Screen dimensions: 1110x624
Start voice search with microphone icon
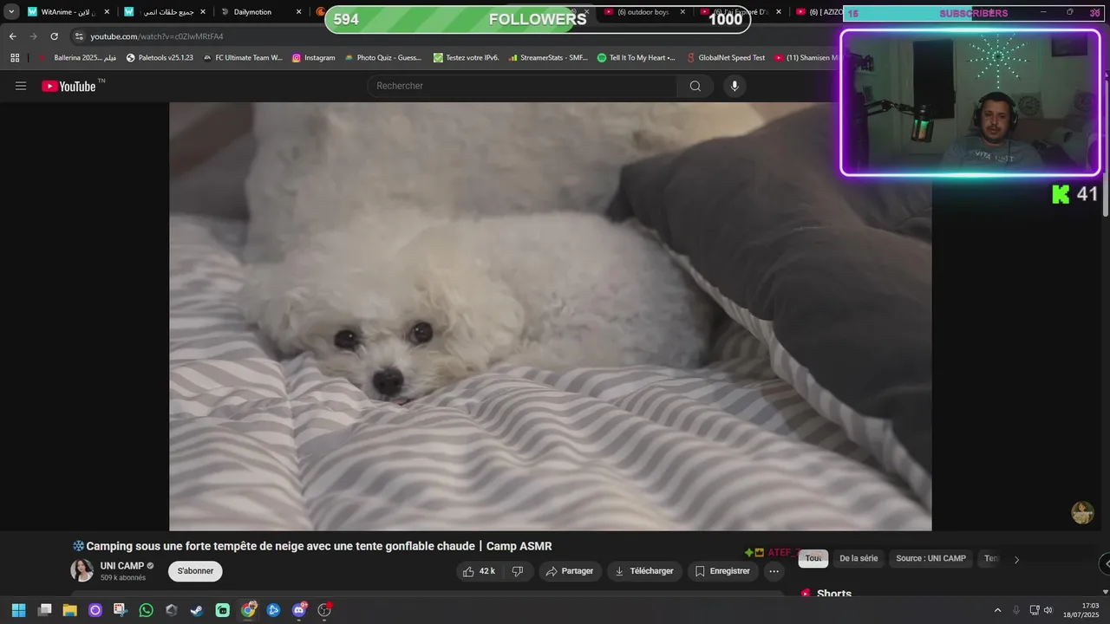point(735,86)
